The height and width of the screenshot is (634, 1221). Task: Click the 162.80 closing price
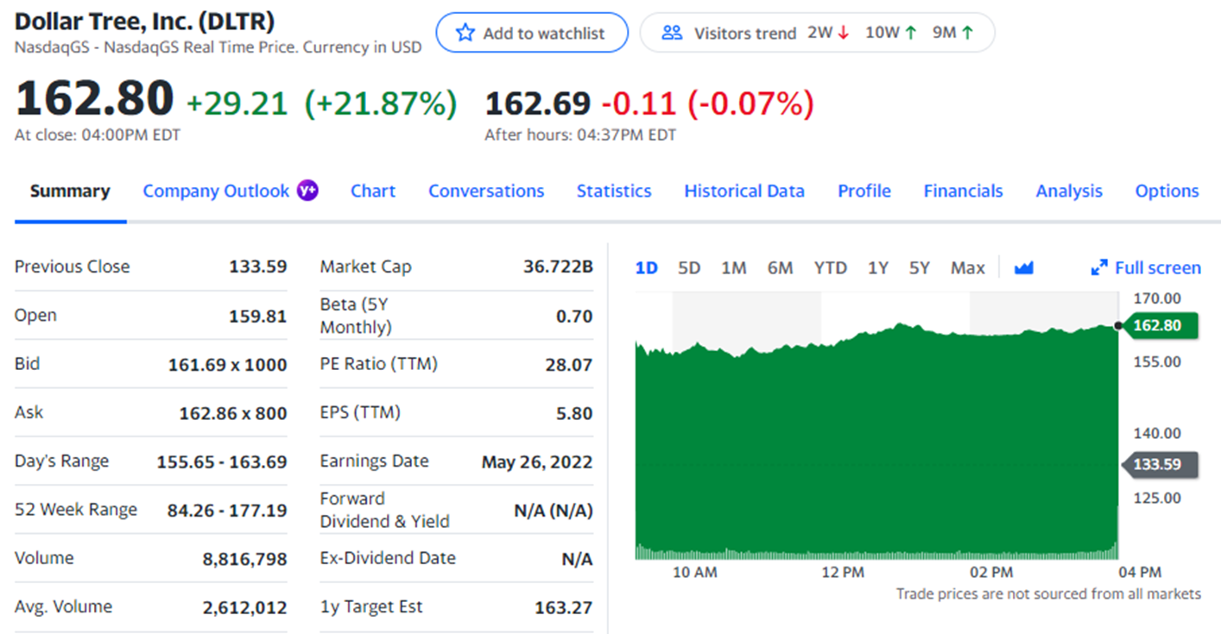point(95,97)
